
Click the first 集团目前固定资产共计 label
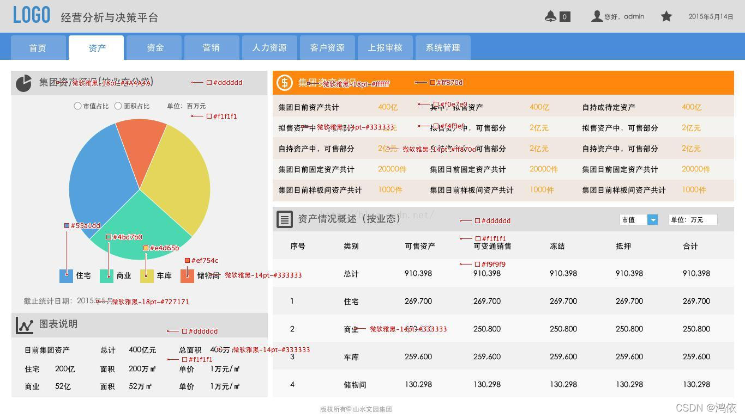316,170
